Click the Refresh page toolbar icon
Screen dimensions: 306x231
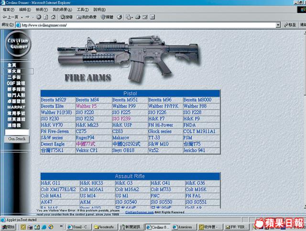click(x=46, y=17)
